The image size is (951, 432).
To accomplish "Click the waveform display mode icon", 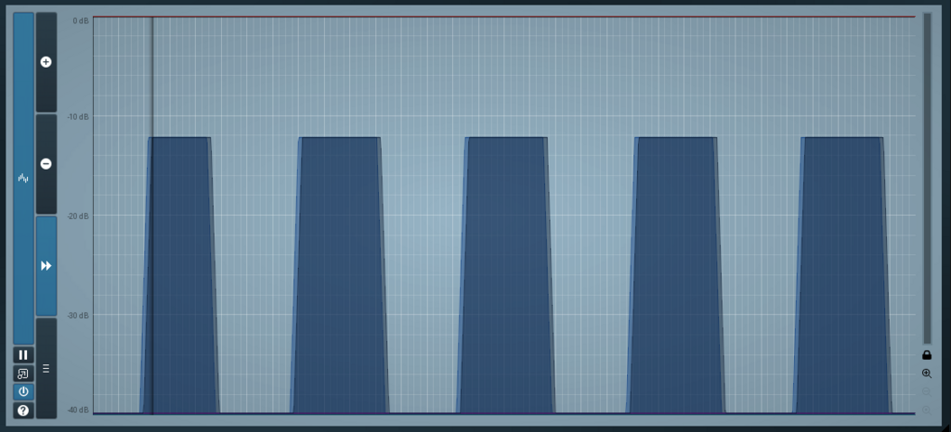I will coord(23,179).
